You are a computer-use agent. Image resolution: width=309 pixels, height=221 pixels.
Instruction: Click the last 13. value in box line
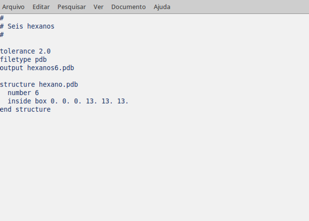122,101
